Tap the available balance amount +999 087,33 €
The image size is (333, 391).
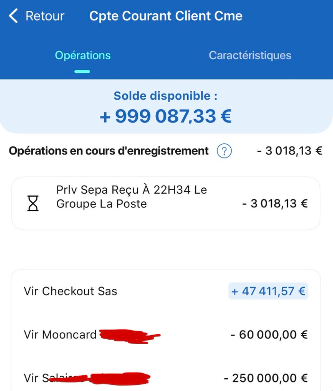[166, 116]
